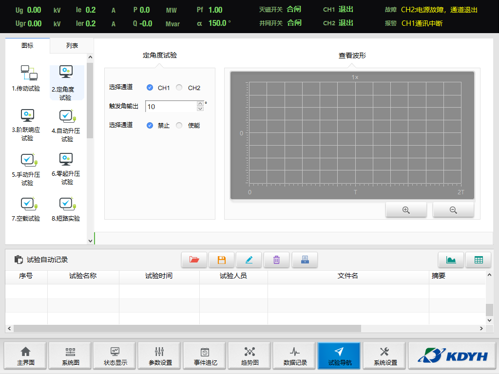Open the 系统设置 button
The height and width of the screenshot is (374, 499).
click(385, 356)
